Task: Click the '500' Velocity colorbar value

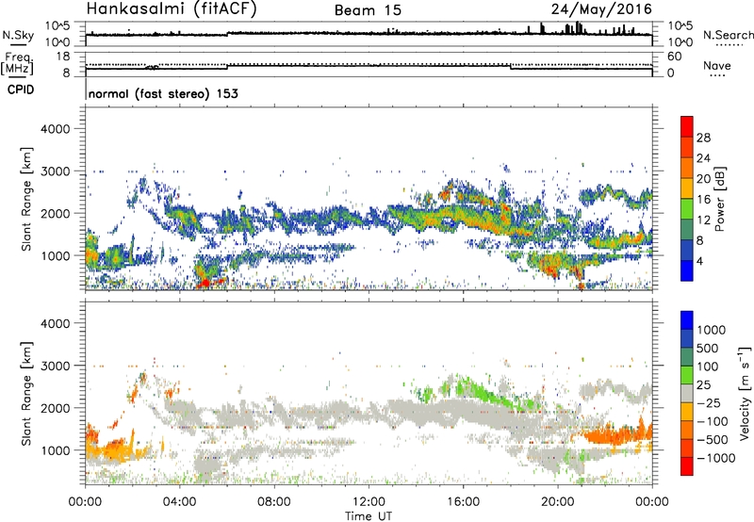Action: coord(708,348)
